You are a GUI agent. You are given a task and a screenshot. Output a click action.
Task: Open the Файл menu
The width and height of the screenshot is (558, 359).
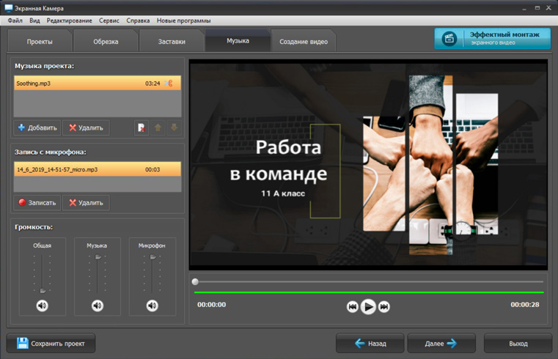pyautogui.click(x=15, y=21)
